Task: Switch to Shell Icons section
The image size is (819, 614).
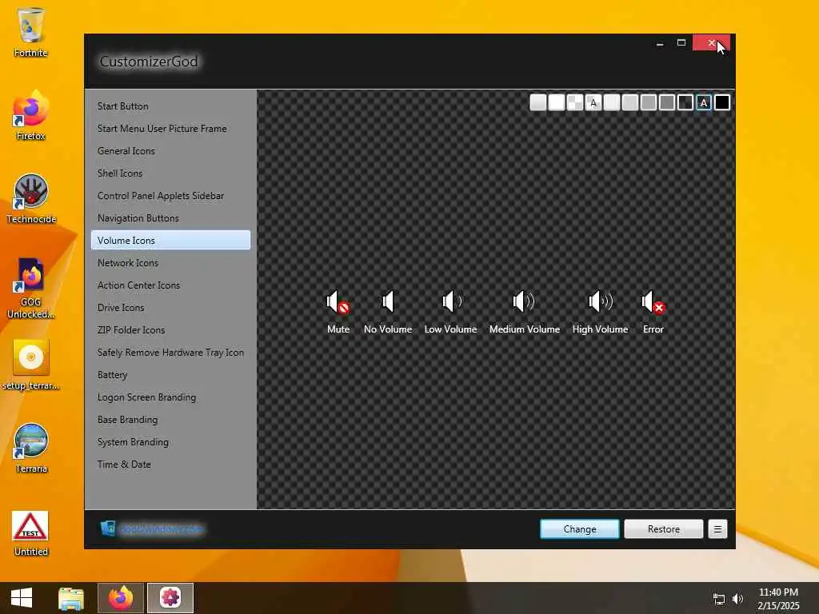Action: pos(170,173)
